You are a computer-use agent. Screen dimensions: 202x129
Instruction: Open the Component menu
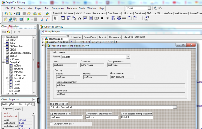pyautogui.click(x=58, y=8)
